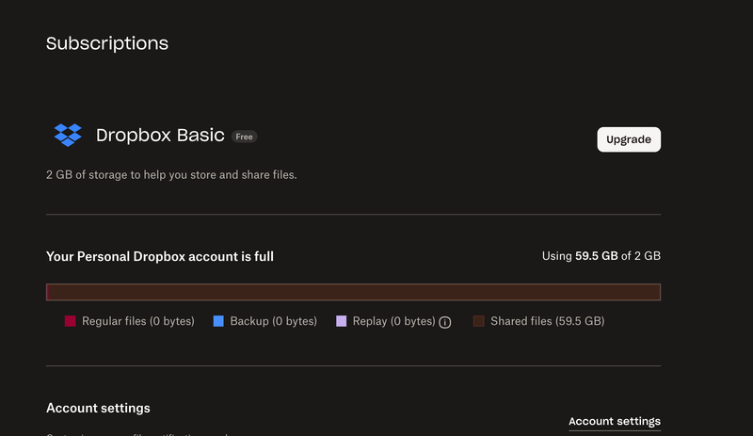Select the Dropbox Basic plan name

pos(160,136)
